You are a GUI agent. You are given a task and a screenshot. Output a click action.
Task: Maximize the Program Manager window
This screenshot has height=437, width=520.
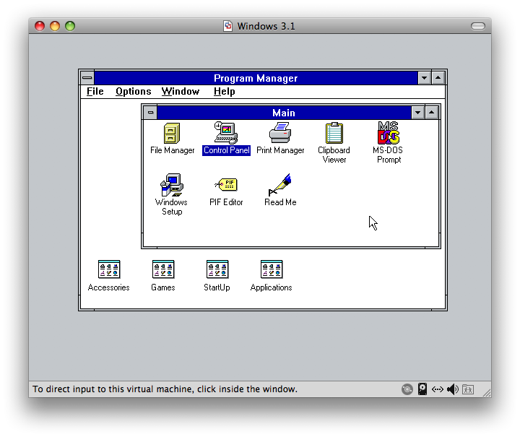[438, 78]
